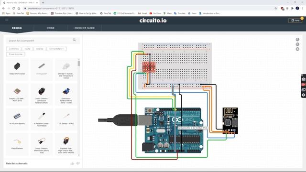Select the greyed-out component next to Relay
306x172 pixels.
[42, 69]
